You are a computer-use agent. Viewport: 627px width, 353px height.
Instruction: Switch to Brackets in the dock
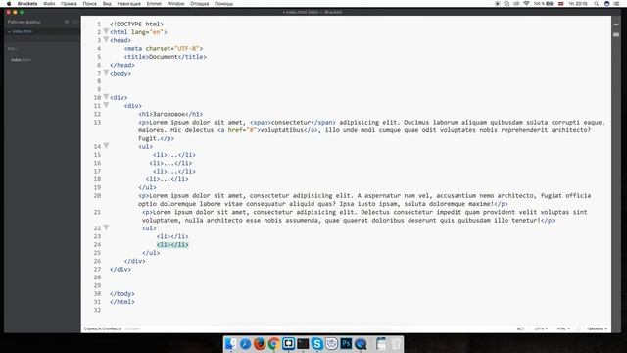pos(288,344)
